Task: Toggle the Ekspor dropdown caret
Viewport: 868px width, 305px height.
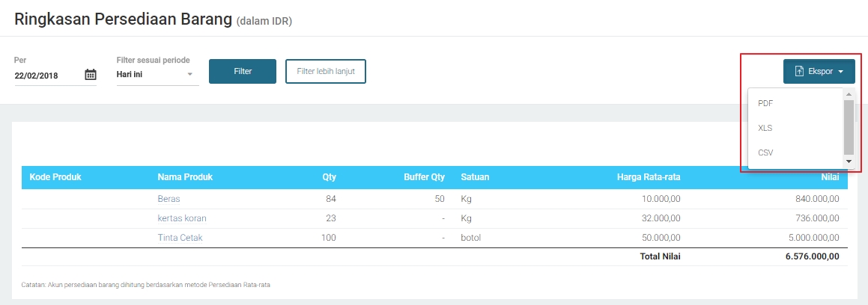Action: (x=841, y=73)
